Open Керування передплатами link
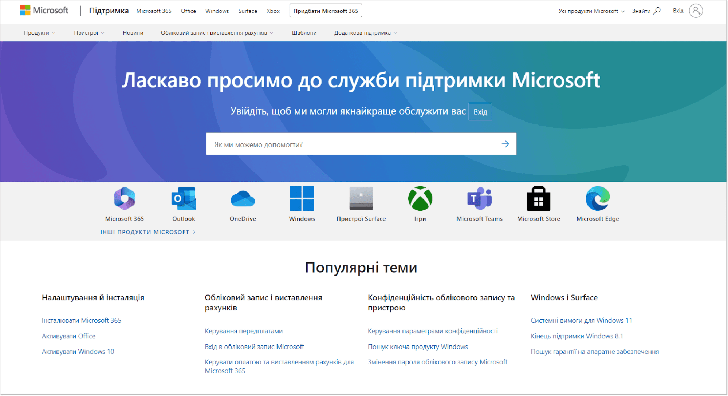 tap(244, 331)
